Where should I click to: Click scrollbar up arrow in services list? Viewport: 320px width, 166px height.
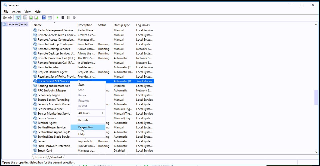click(x=316, y=24)
